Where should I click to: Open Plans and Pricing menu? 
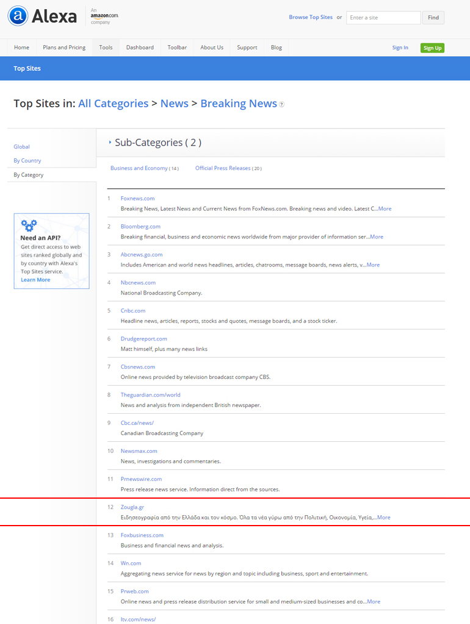pyautogui.click(x=64, y=48)
